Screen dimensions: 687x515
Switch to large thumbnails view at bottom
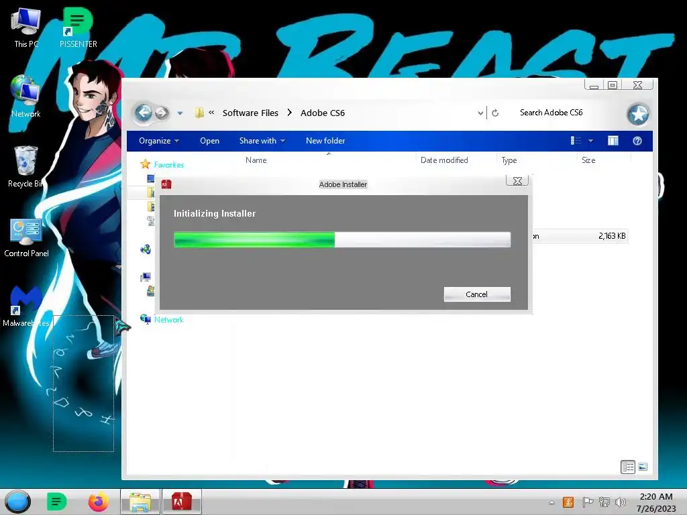pyautogui.click(x=643, y=467)
